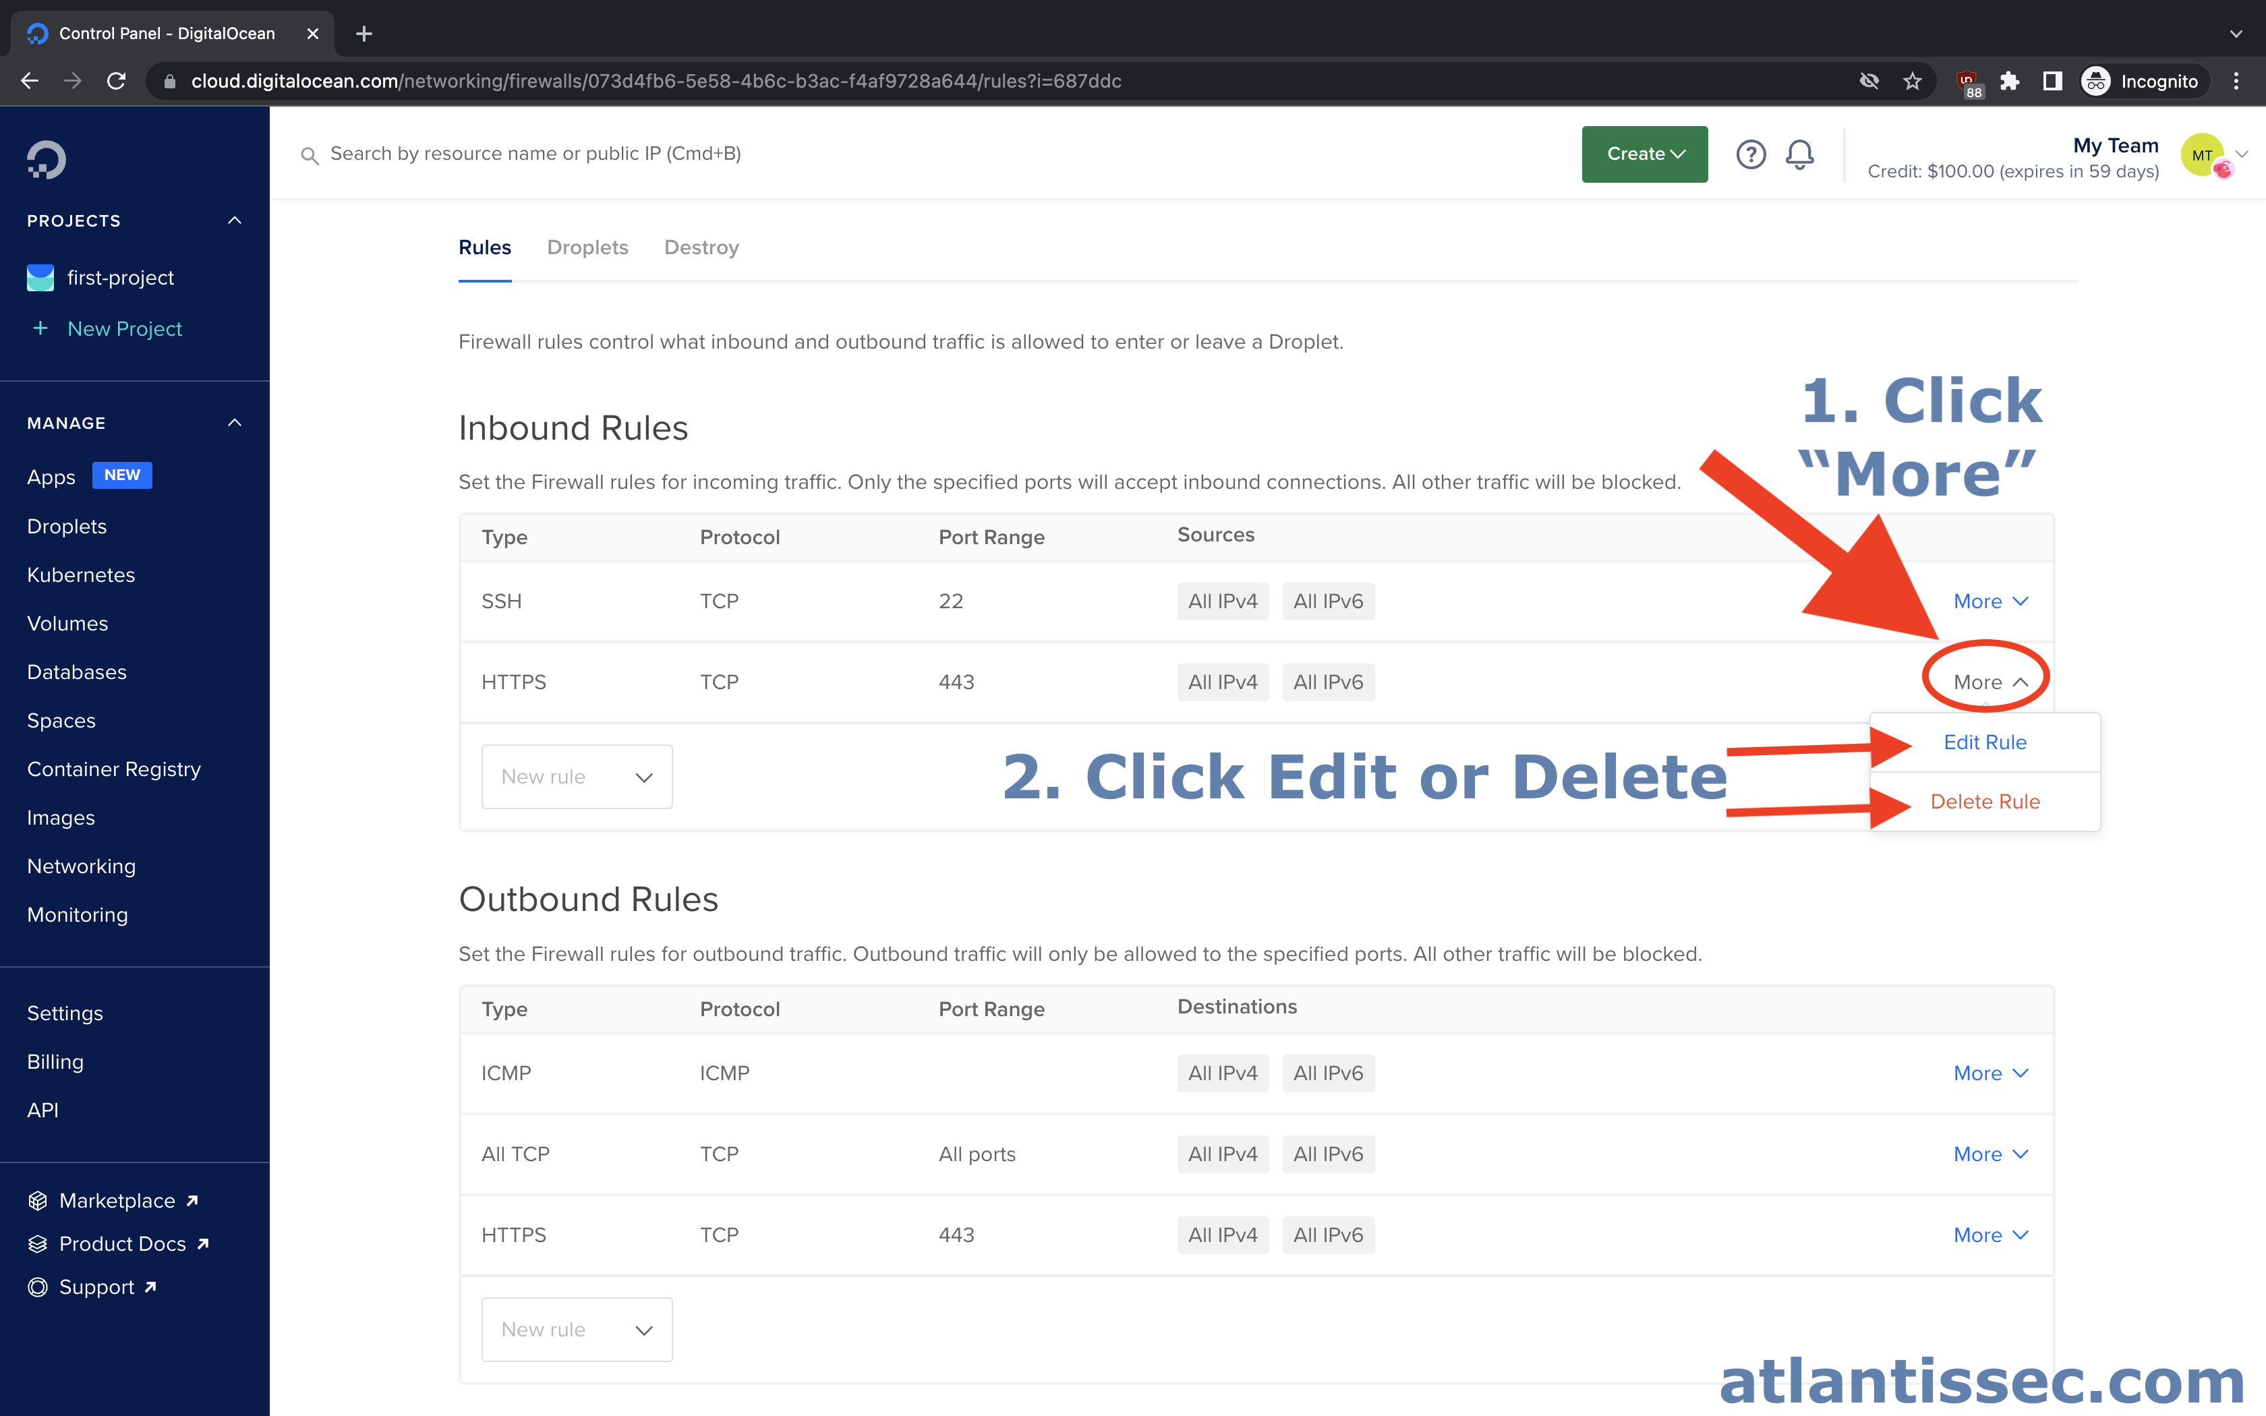Image resolution: width=2266 pixels, height=1416 pixels.
Task: Open Images in the sidebar
Action: point(61,817)
